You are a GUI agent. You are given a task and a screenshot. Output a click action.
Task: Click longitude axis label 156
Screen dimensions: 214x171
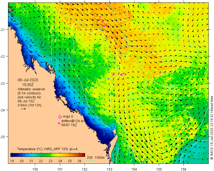coord(184,169)
